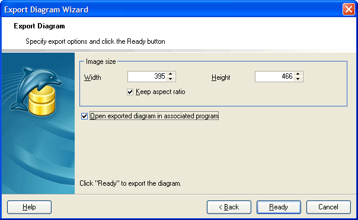Viewport: 358px width, 220px height.
Task: Toggle the Keep aspect ratio checkbox
Action: [x=130, y=92]
